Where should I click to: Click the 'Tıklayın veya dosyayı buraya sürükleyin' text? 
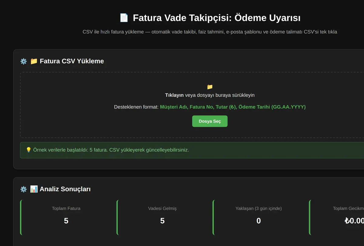coord(210,95)
